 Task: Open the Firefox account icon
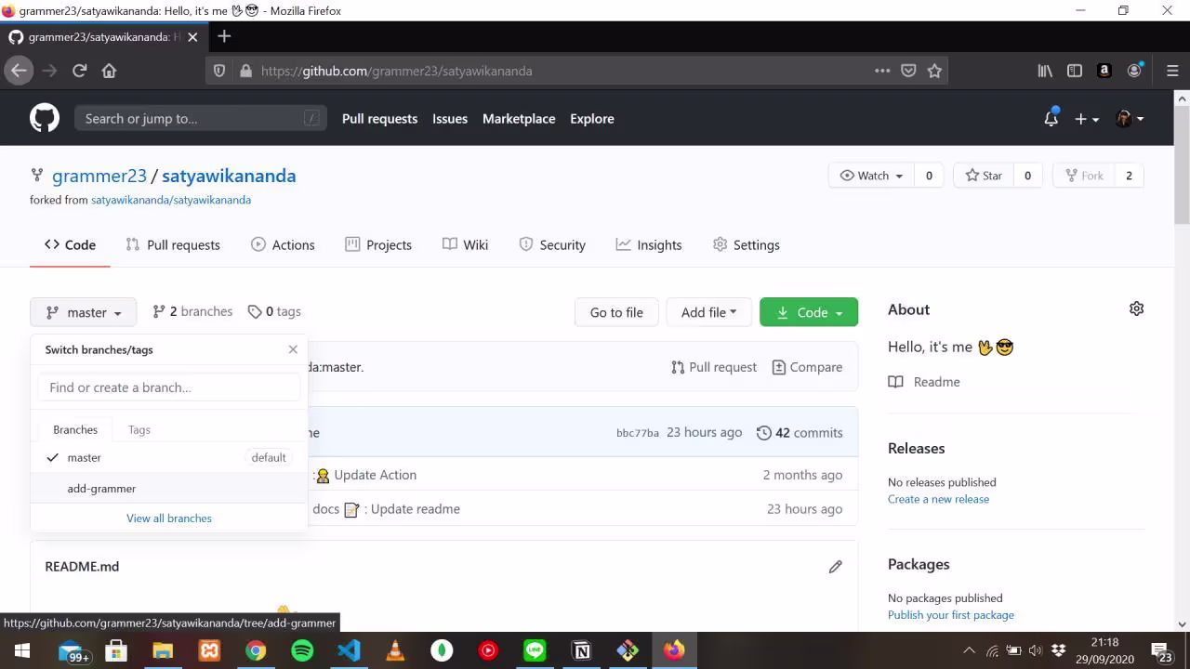tap(1134, 71)
